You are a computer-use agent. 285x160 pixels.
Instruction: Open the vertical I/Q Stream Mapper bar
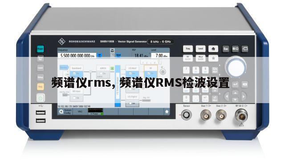tap(118, 86)
